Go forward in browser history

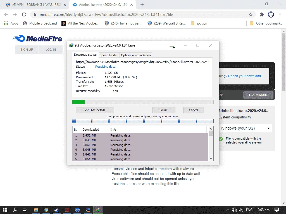15,14
